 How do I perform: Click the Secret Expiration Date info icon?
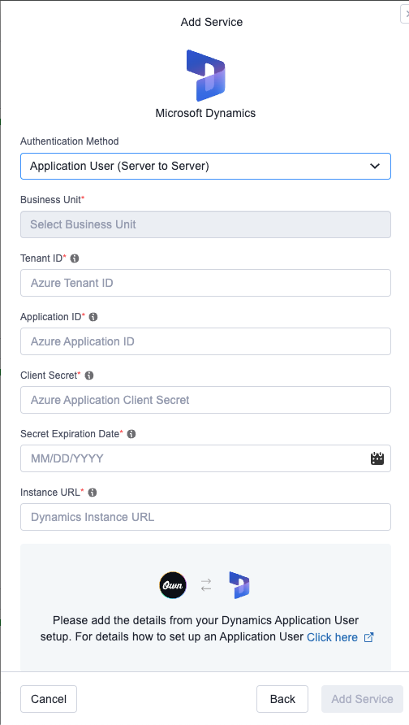pyautogui.click(x=131, y=434)
